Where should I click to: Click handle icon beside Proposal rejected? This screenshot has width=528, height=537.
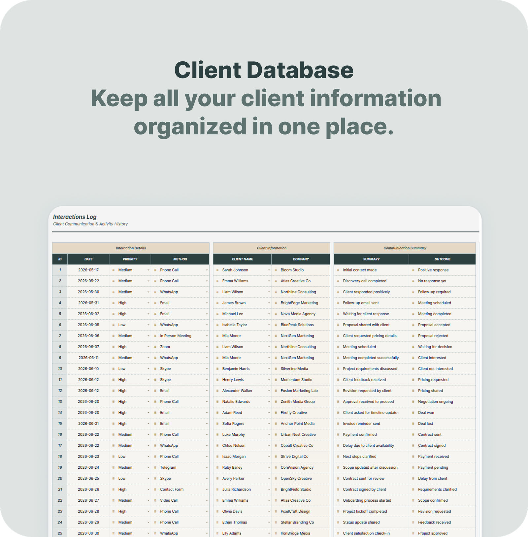tap(413, 336)
